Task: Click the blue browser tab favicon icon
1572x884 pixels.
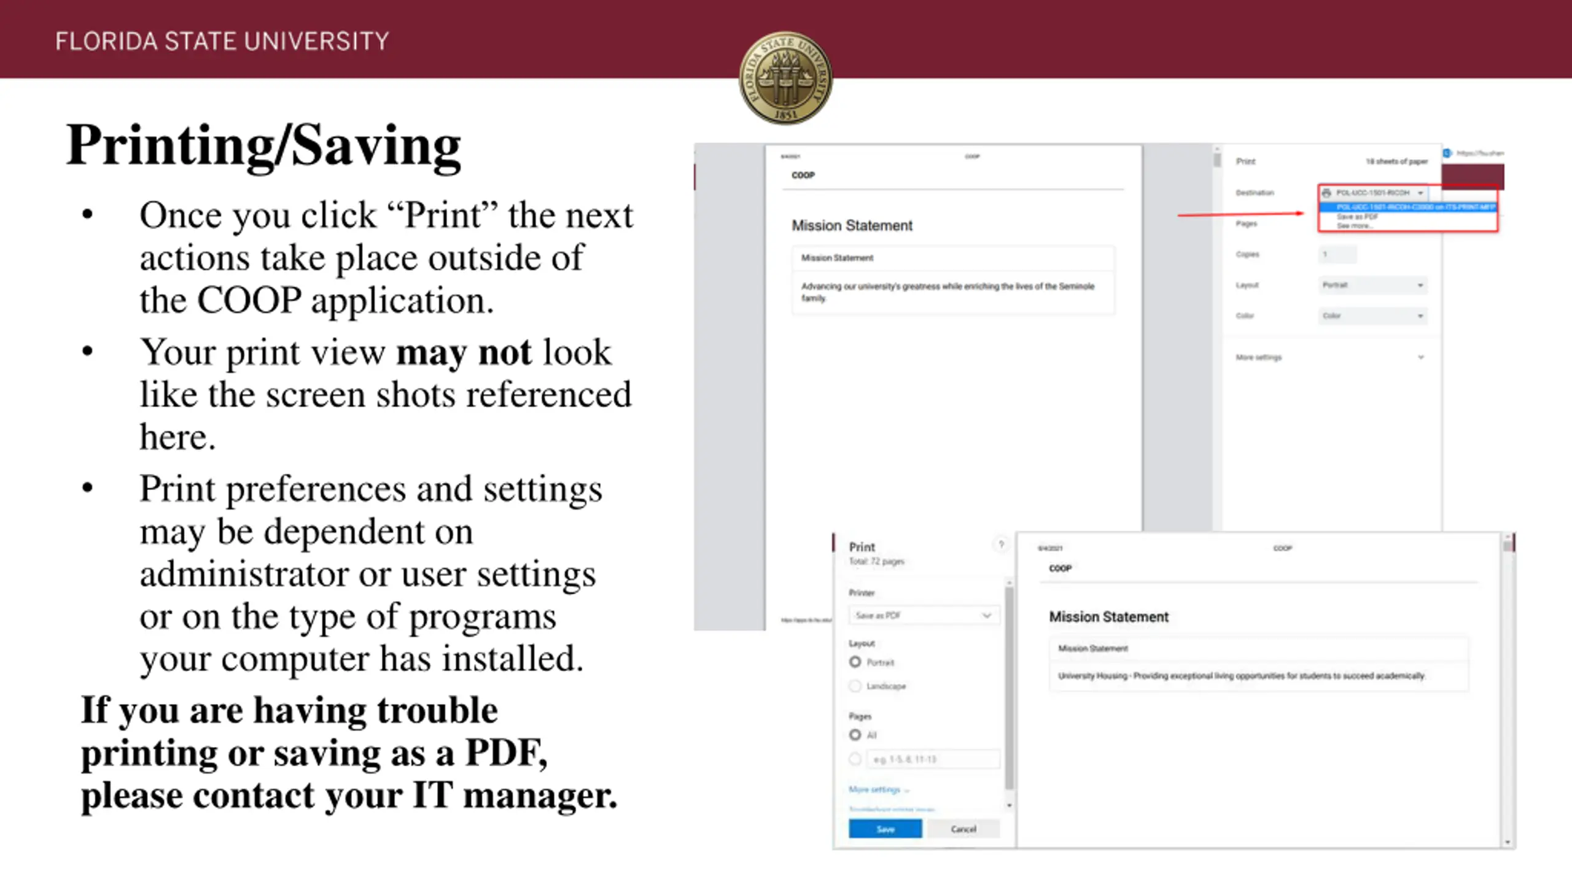Action: tap(1447, 153)
